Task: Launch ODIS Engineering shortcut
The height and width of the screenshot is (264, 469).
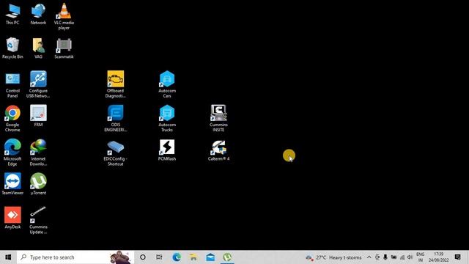Action: pos(116,119)
